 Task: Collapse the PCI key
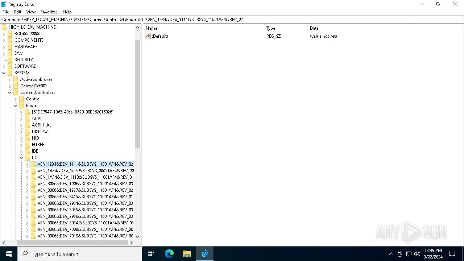(x=21, y=158)
